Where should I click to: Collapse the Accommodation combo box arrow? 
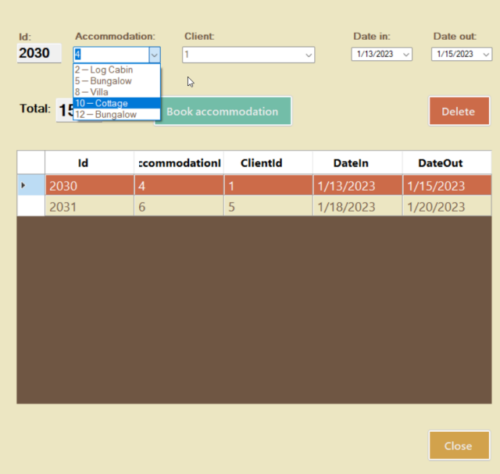click(x=155, y=55)
